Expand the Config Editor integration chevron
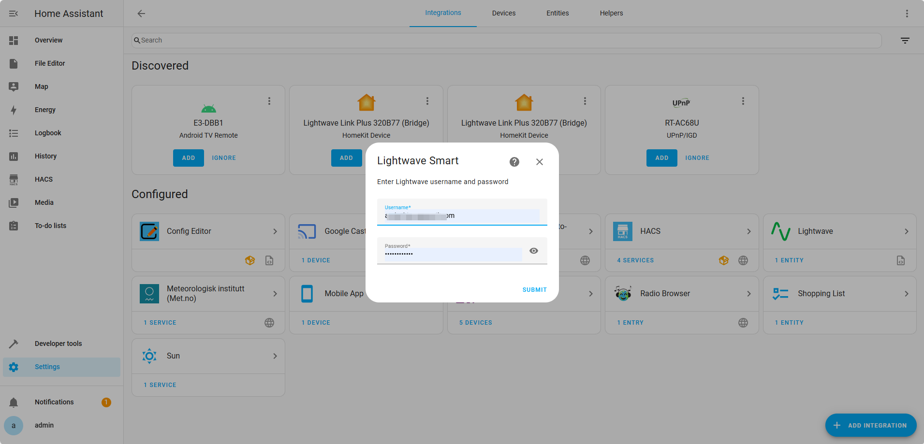The image size is (924, 444). tap(275, 231)
